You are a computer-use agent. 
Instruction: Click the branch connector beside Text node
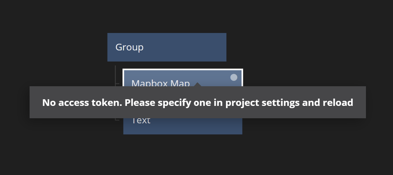point(117,120)
